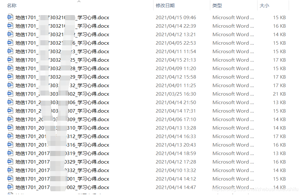301x195 pixels.
Task: Click Word icon of file modified 2021/04/13 20:43
Action: tap(10, 144)
